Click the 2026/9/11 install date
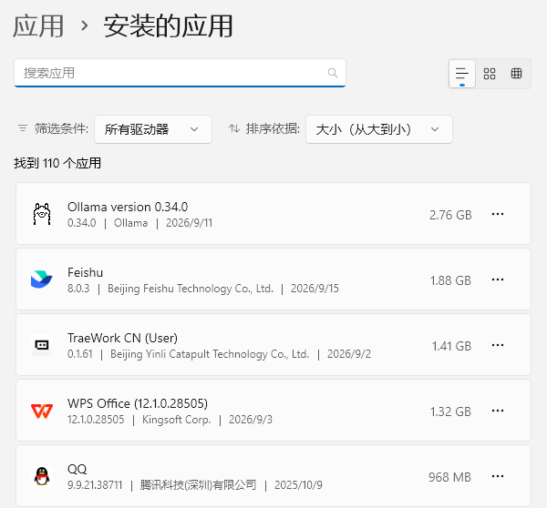Viewport: 547px width, 508px height. click(189, 223)
